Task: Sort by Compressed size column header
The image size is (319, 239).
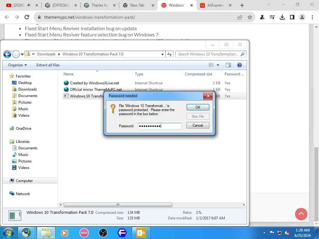Action: 198,74
